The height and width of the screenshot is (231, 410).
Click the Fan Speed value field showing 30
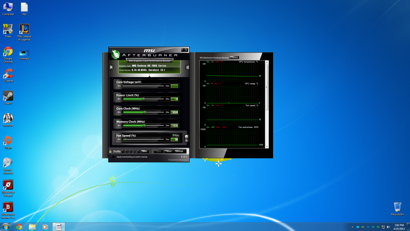[x=175, y=139]
